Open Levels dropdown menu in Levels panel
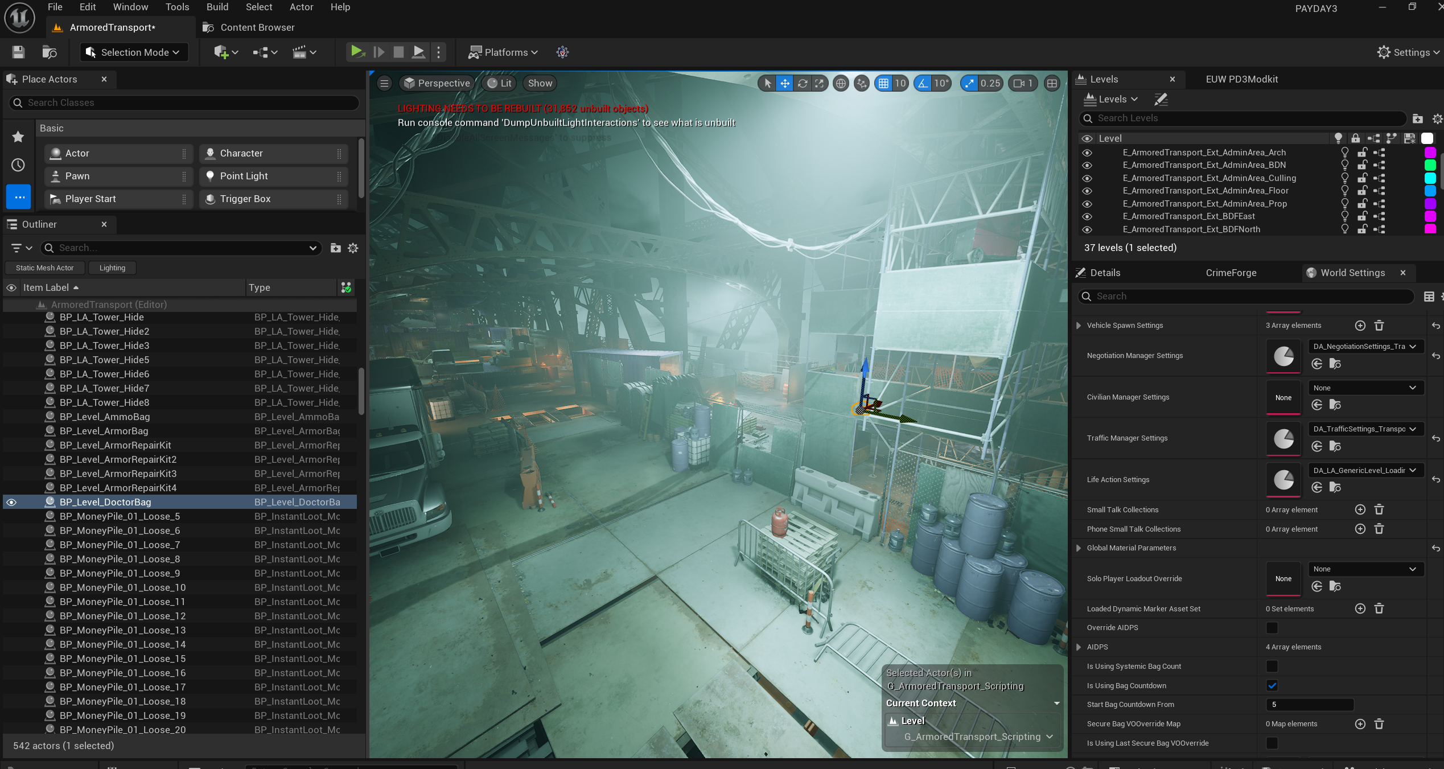Image resolution: width=1444 pixels, height=769 pixels. pos(1110,99)
